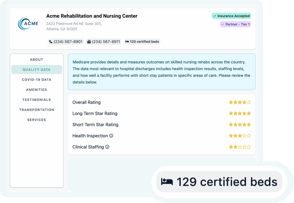The width and height of the screenshot is (294, 203).
Task: Click the Health Inspection info icon
Action: (x=111, y=136)
